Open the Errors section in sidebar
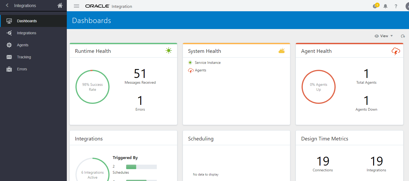 (8, 69)
